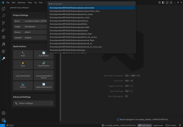Select the samples/active_sleep project

(x=92, y=14)
